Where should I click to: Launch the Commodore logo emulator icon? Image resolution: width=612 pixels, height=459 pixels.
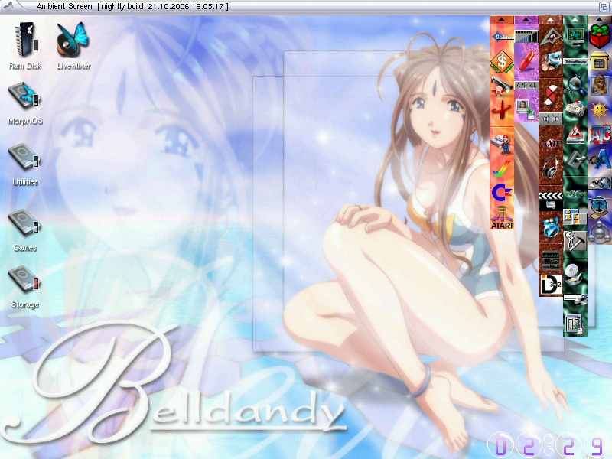502,193
